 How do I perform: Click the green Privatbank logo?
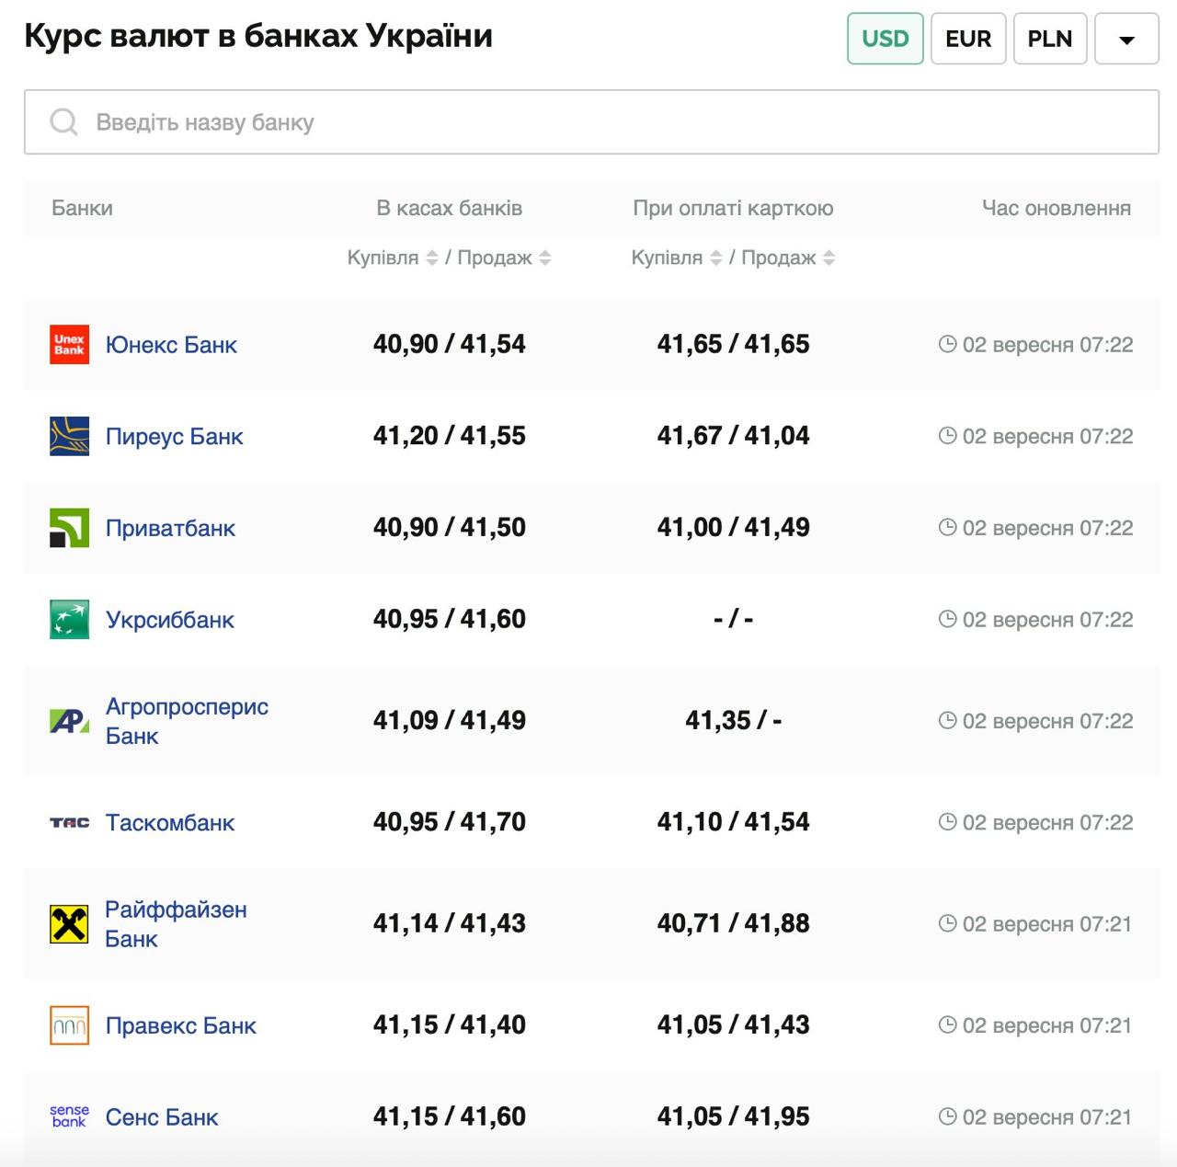coord(69,528)
